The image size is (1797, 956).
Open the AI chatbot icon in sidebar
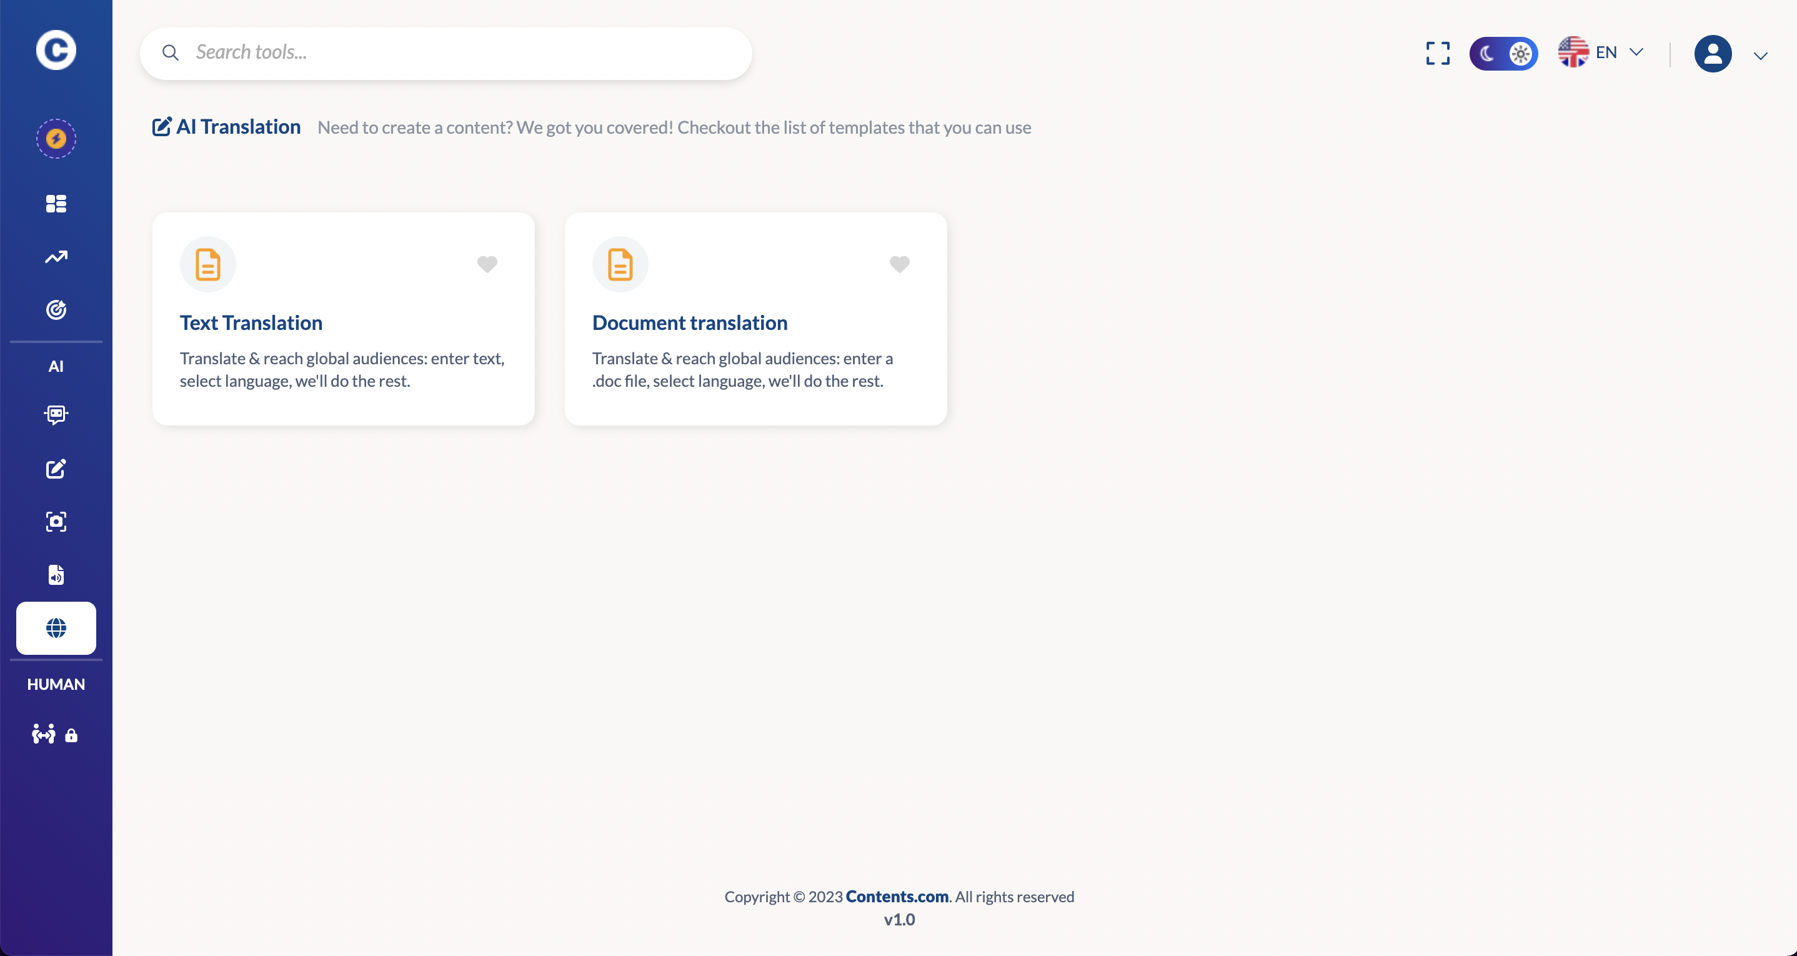point(56,415)
